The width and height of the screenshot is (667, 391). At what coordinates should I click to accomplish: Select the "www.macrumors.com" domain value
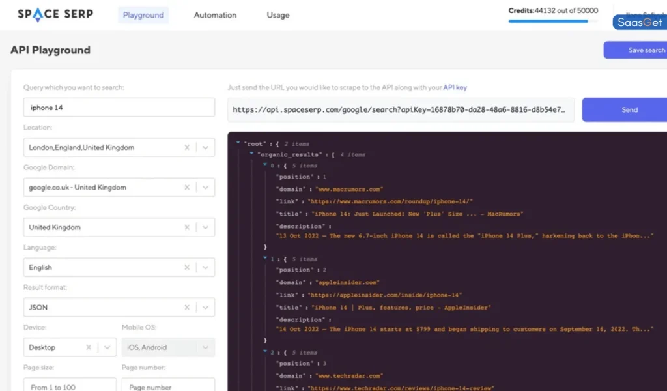(x=349, y=189)
